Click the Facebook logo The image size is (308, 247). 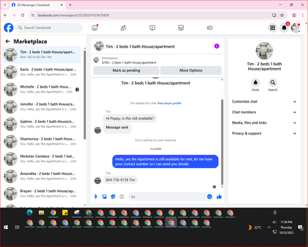click(9, 28)
